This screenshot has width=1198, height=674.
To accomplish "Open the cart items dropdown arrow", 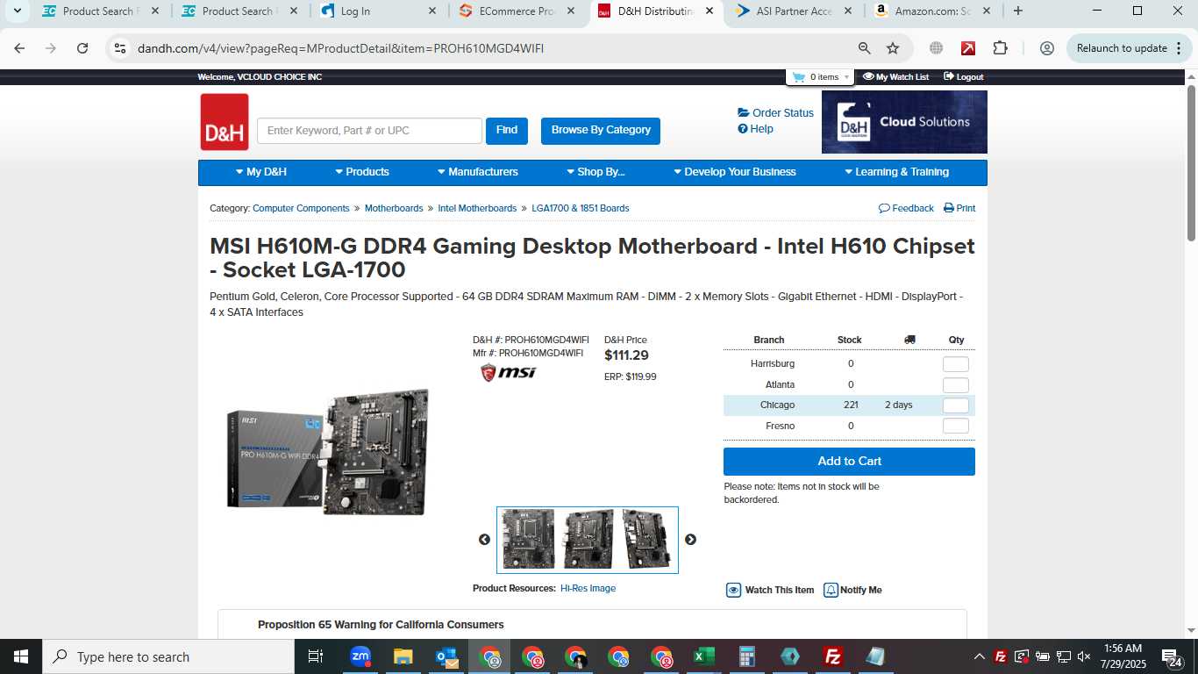I will 846,77.
